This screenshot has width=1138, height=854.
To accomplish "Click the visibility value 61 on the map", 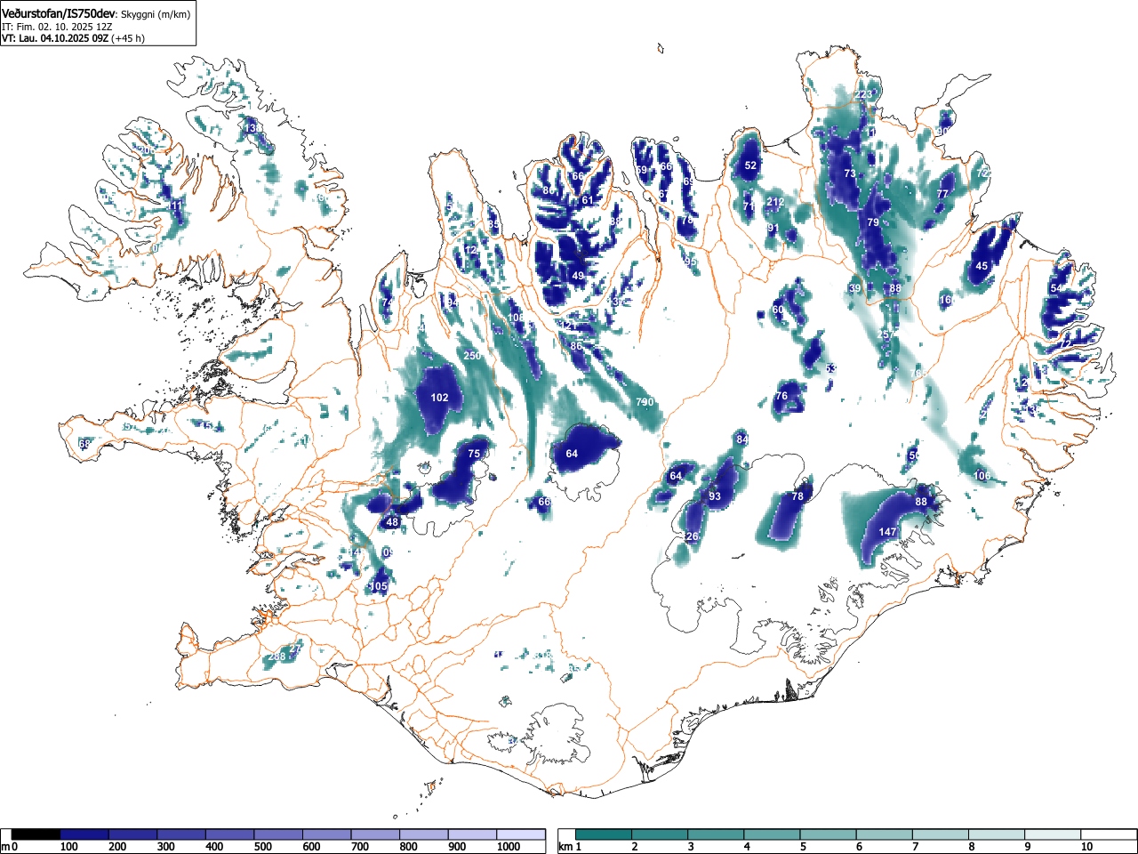I will 587,201.
